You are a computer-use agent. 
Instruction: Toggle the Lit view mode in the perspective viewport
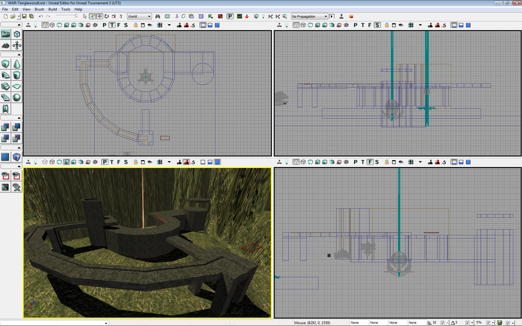[x=67, y=162]
